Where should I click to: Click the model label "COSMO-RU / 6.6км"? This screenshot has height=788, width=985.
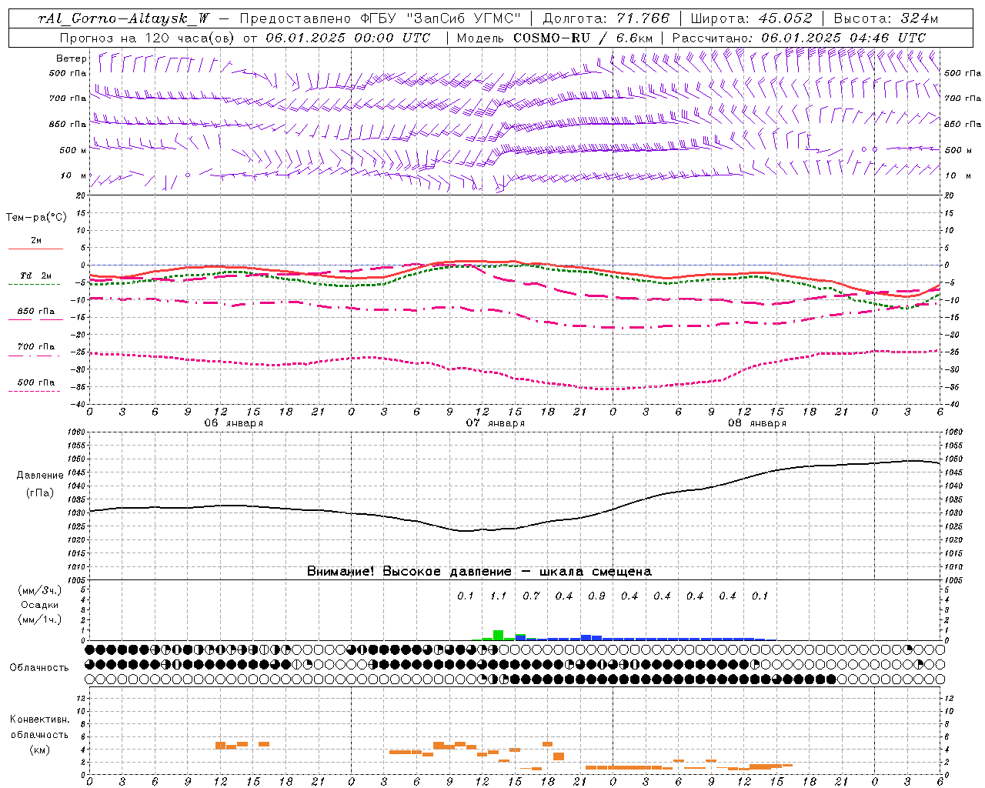click(583, 38)
